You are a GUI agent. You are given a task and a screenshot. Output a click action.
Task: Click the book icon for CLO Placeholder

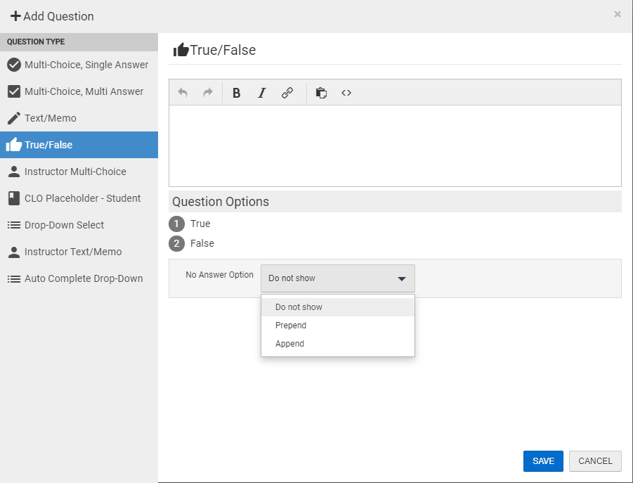[14, 198]
